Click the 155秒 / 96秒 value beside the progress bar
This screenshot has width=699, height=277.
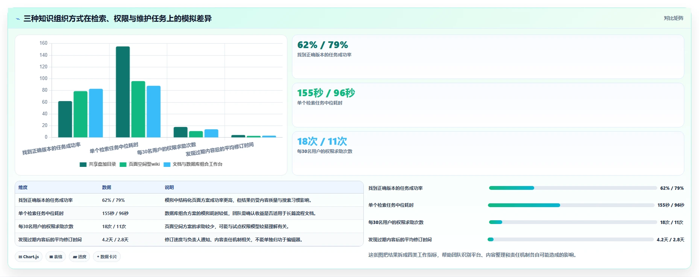click(x=671, y=205)
